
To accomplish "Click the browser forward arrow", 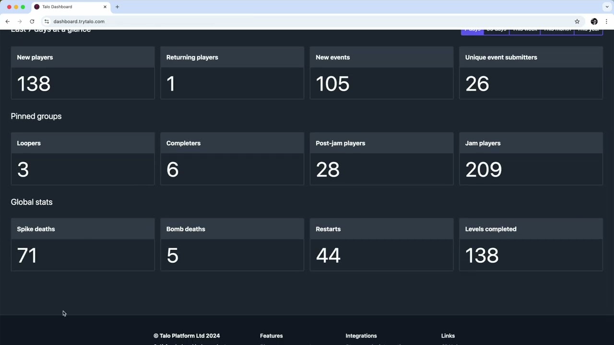I will [20, 22].
